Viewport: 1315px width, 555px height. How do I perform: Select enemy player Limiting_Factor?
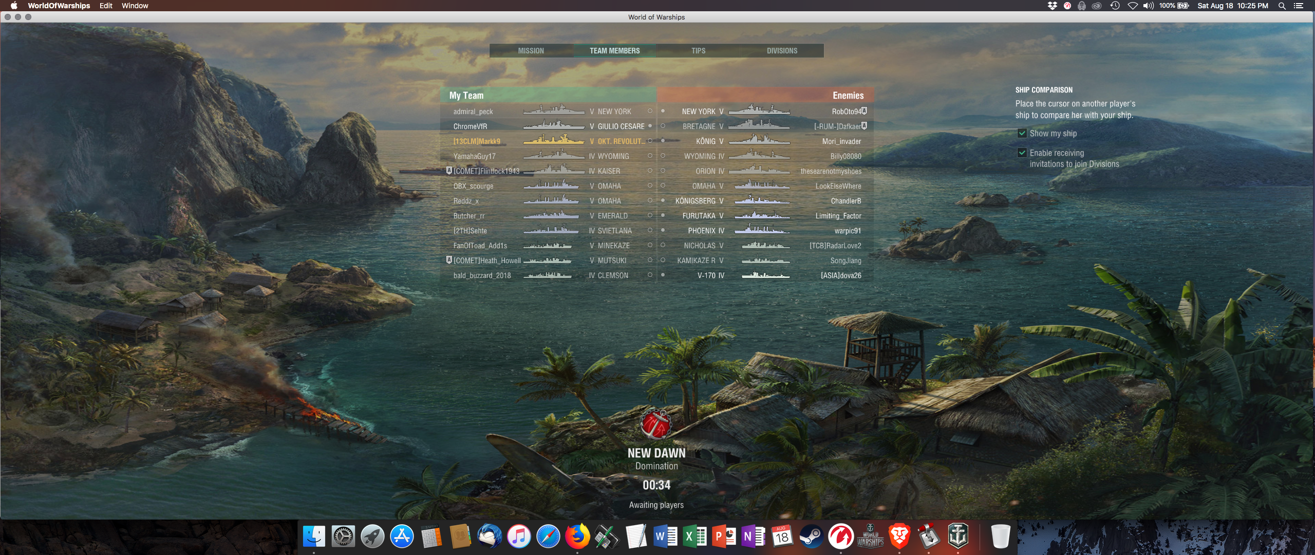click(x=838, y=216)
